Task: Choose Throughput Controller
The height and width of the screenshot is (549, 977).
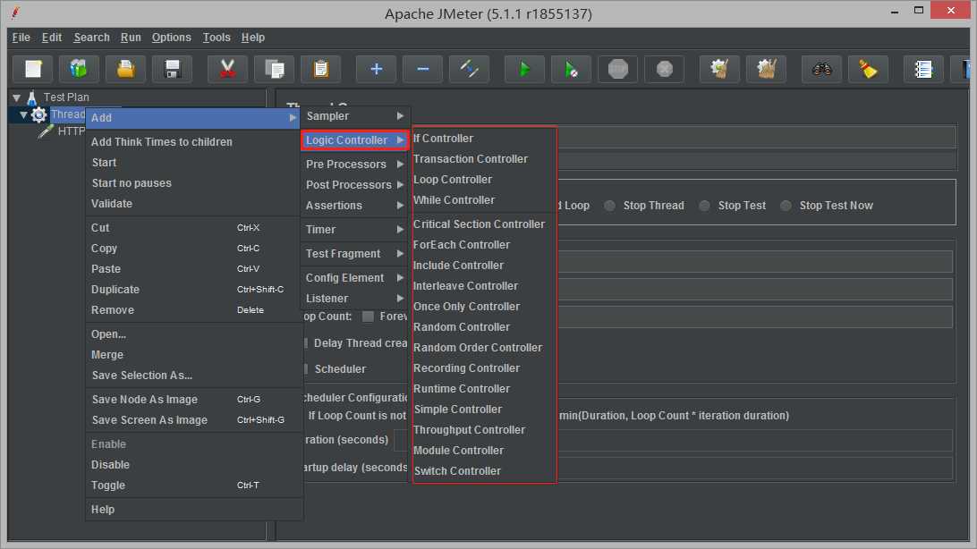Action: click(x=484, y=429)
